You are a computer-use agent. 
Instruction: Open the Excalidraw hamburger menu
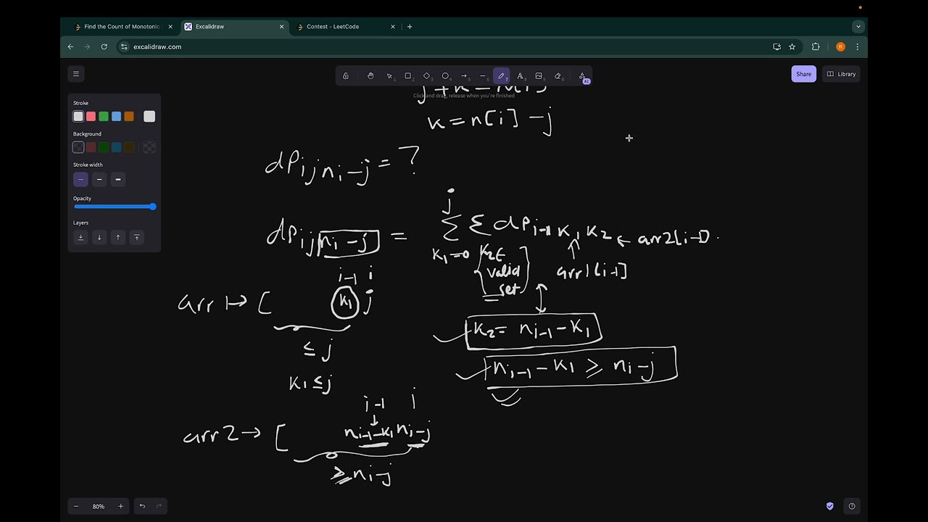(x=75, y=74)
